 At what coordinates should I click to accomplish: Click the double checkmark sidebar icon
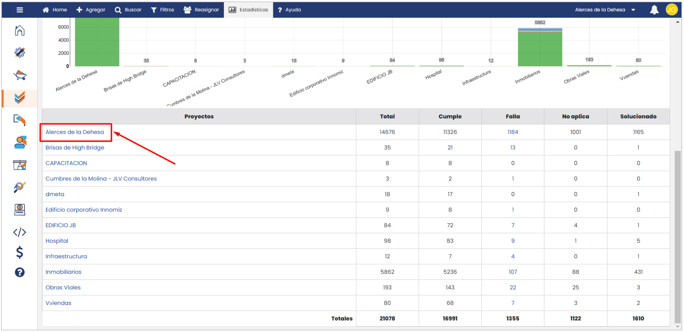[20, 98]
